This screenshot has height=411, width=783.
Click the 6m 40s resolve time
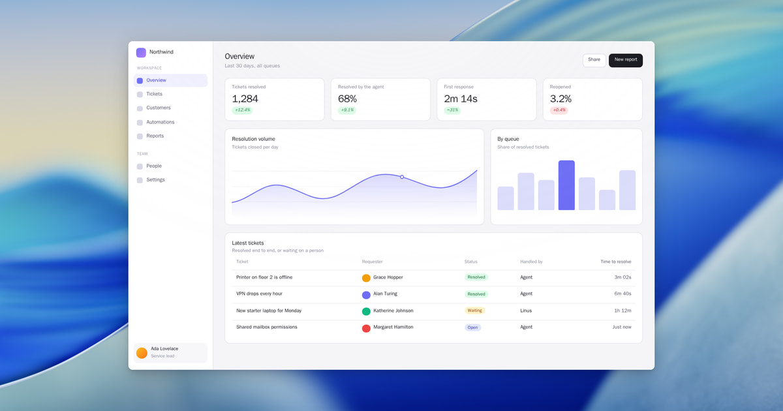pyautogui.click(x=622, y=294)
